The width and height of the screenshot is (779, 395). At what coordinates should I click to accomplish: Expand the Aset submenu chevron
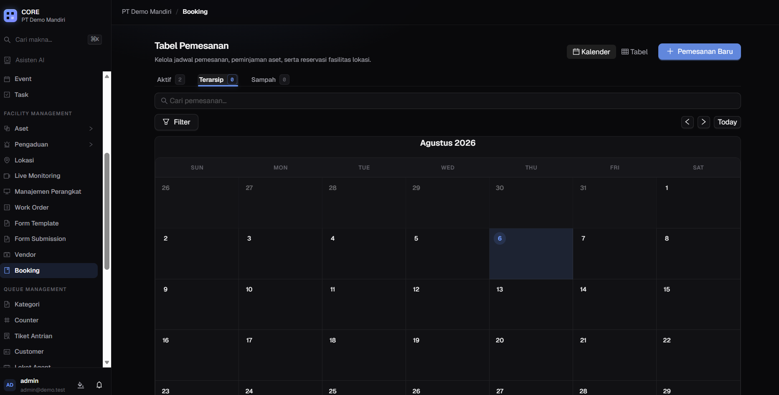pyautogui.click(x=91, y=129)
